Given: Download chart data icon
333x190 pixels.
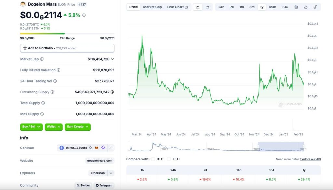Looking at the screenshot, I should (306, 7).
